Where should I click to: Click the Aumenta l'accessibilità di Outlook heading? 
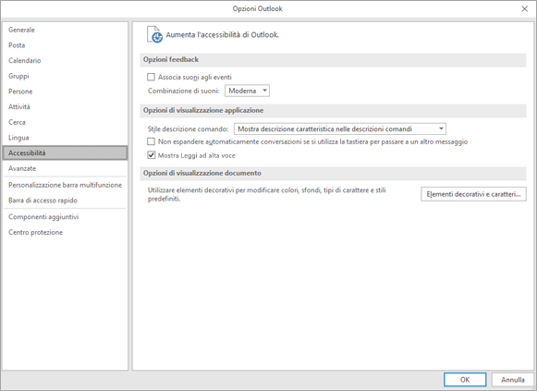(222, 35)
